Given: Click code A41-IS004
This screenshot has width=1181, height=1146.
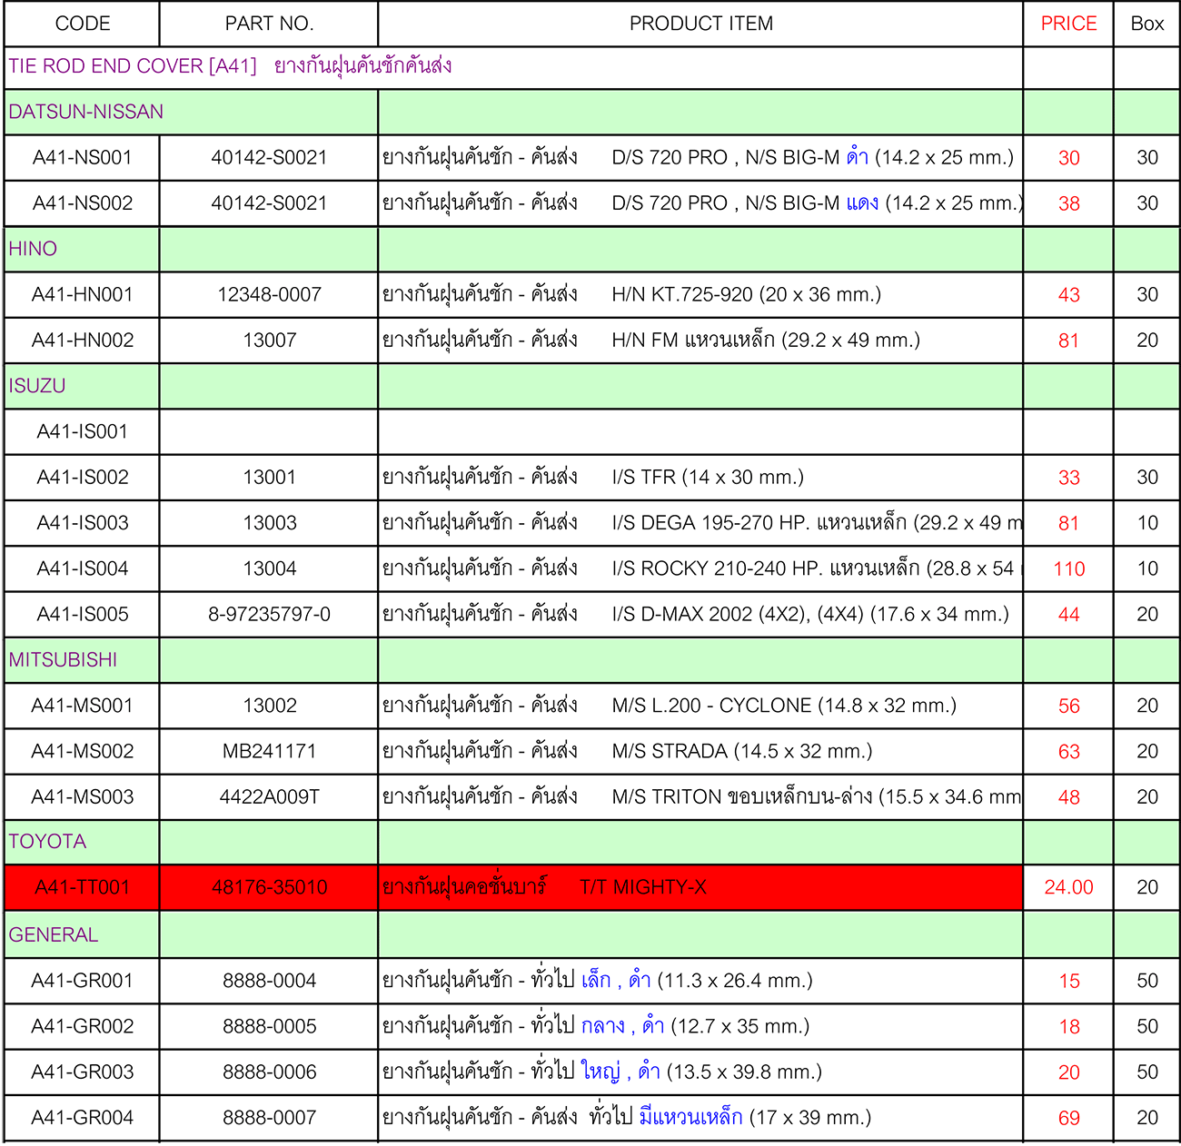Looking at the screenshot, I should [x=83, y=568].
